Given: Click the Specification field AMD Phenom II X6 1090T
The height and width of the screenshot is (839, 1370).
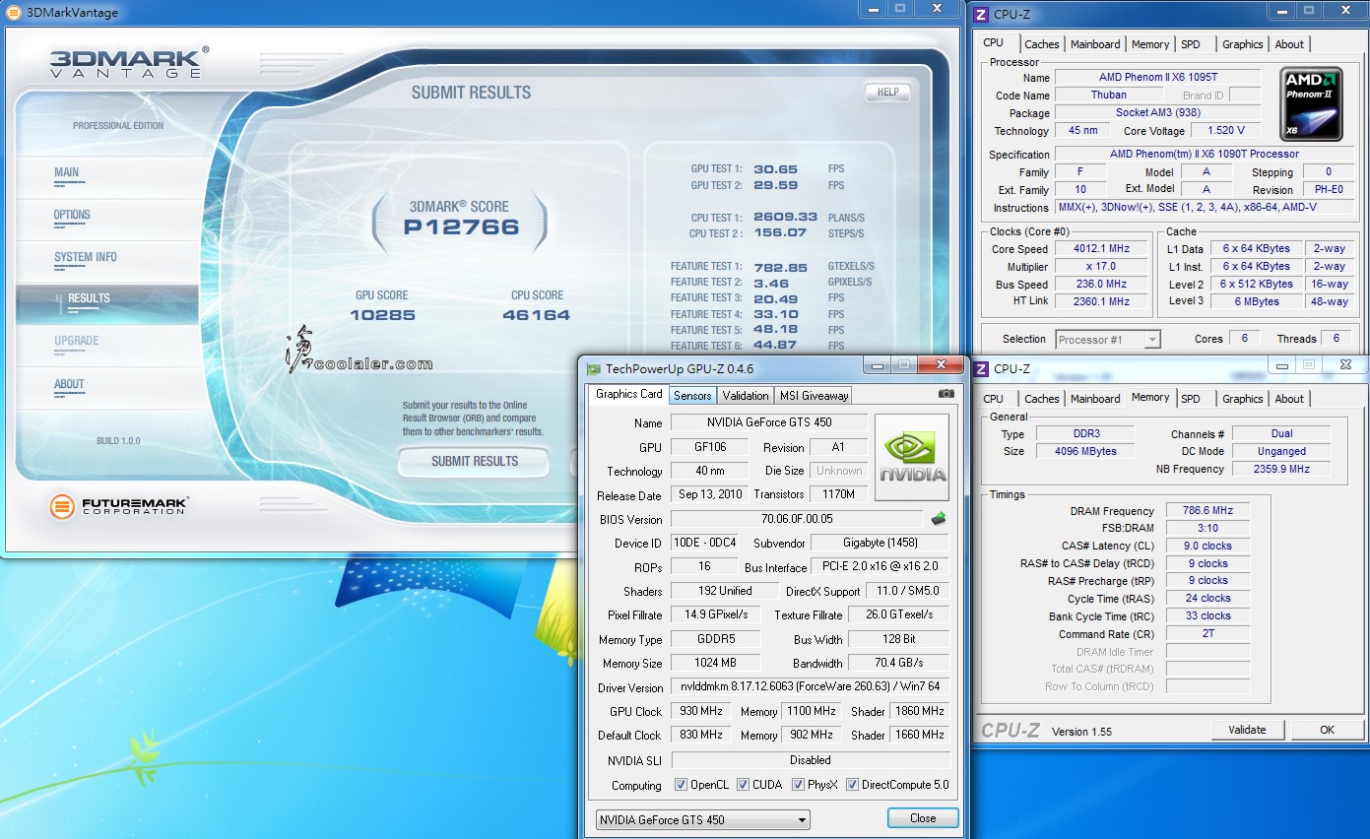Looking at the screenshot, I should [1205, 154].
